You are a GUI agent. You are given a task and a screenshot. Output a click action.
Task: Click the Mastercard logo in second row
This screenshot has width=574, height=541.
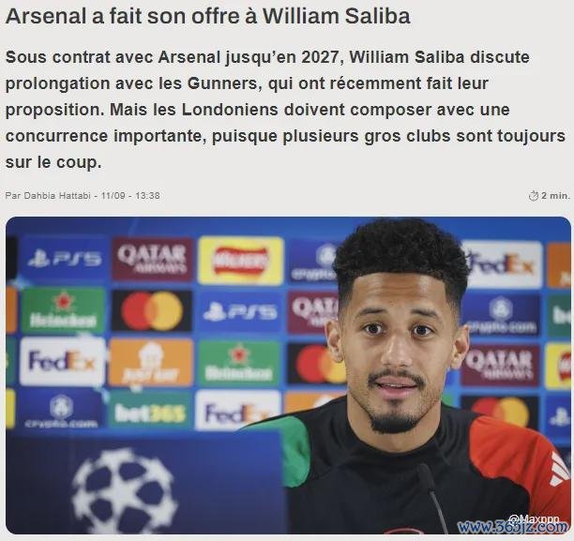click(152, 310)
